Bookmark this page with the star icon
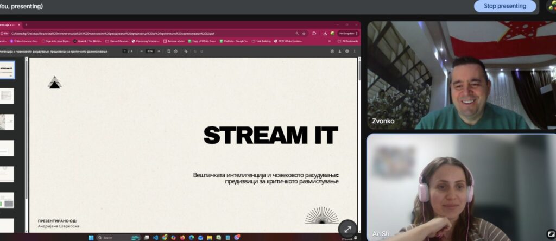 [304, 33]
